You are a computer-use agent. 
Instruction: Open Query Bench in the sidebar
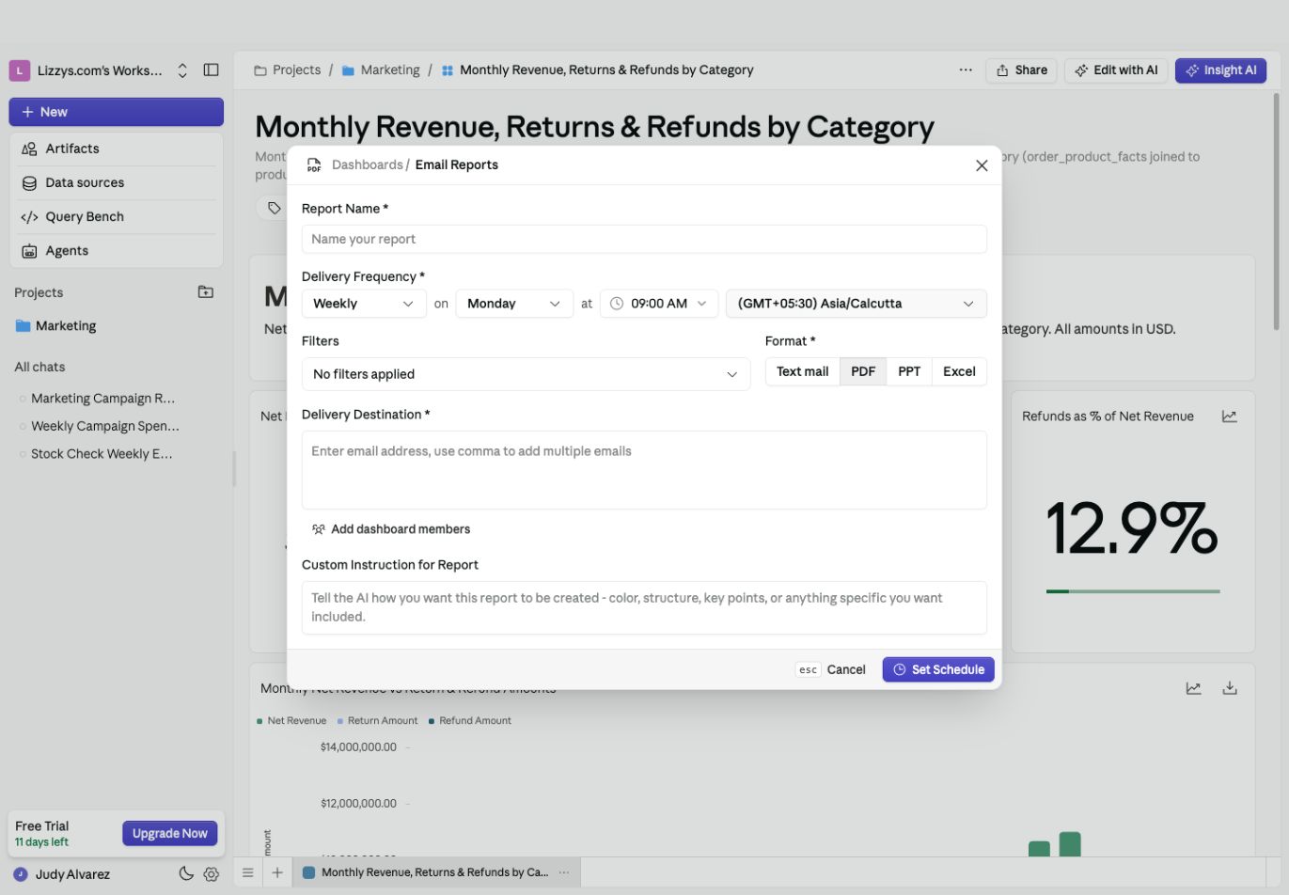pos(117,216)
